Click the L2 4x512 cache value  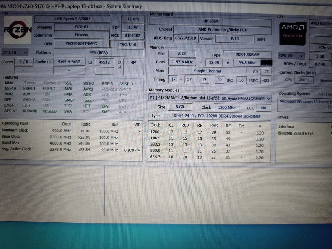(104, 62)
